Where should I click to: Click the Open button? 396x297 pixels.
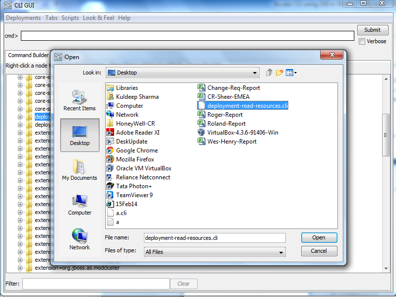coord(319,237)
